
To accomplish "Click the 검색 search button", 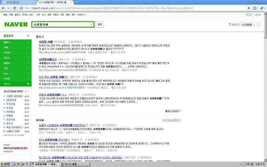I will coord(99,24).
